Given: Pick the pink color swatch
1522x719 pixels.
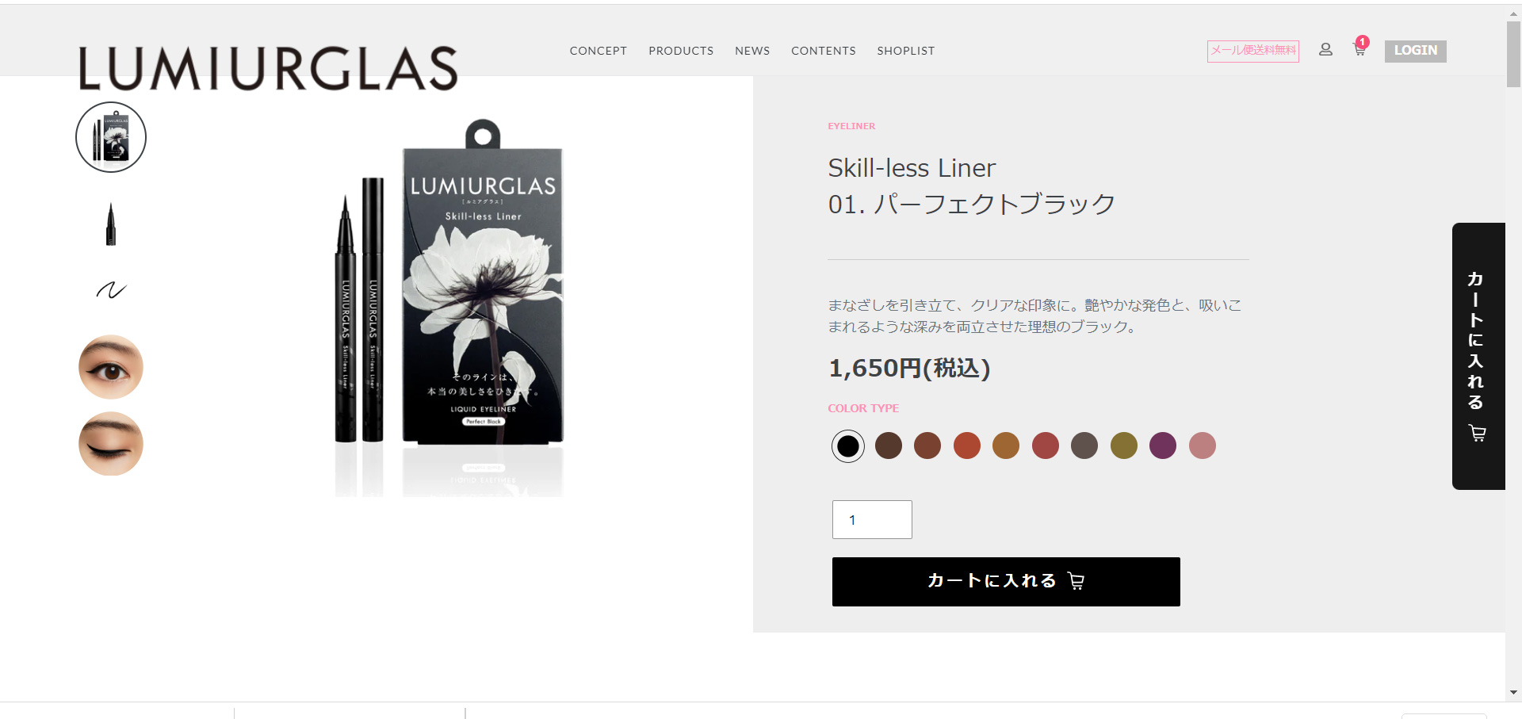Looking at the screenshot, I should tap(1203, 446).
